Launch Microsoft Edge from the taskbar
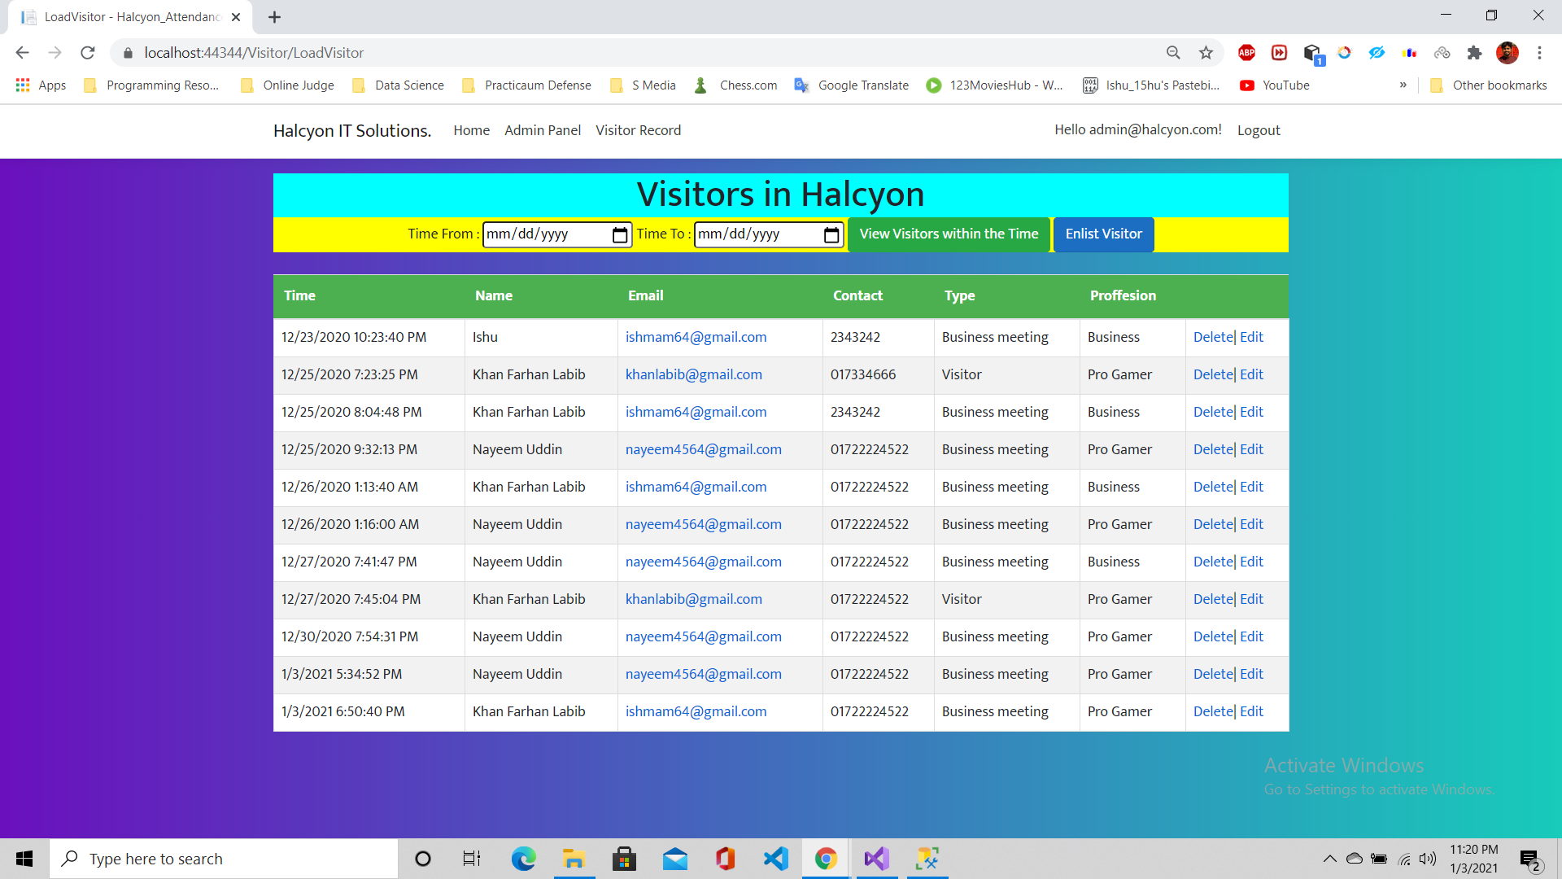Image resolution: width=1562 pixels, height=879 pixels. click(x=523, y=859)
